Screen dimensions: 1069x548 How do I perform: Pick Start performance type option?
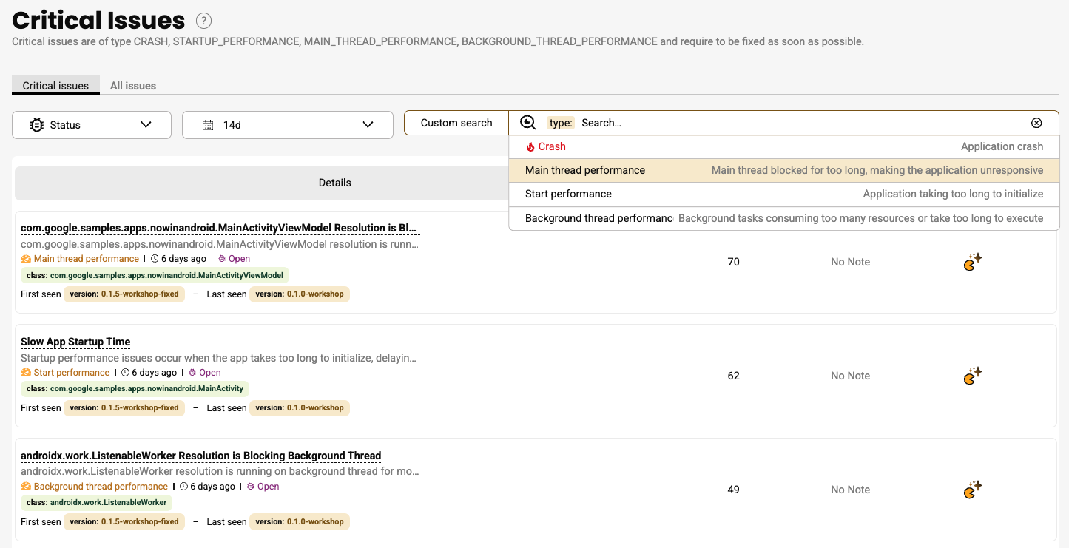click(568, 194)
